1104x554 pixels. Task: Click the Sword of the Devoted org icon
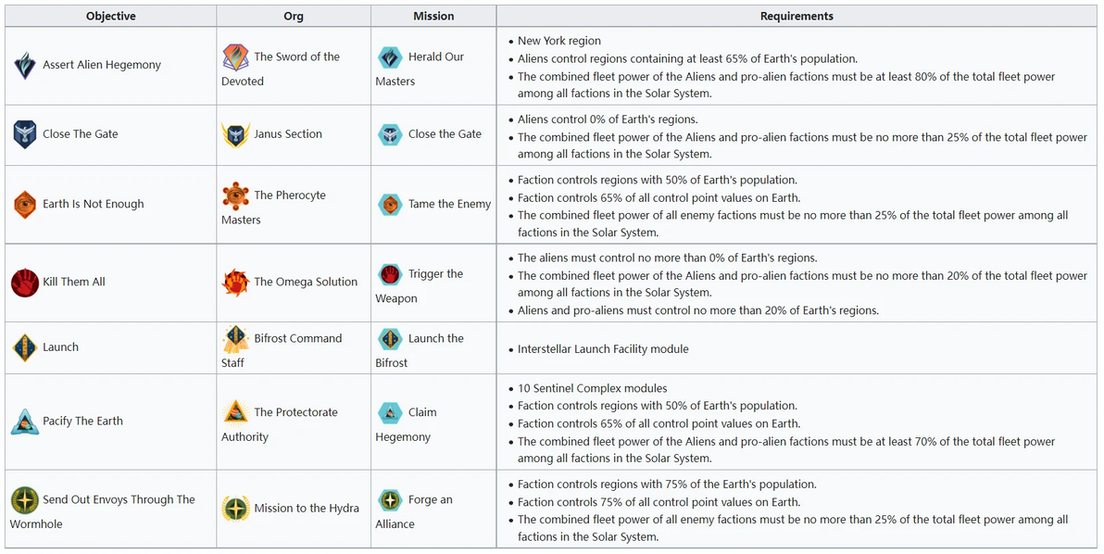coord(235,57)
